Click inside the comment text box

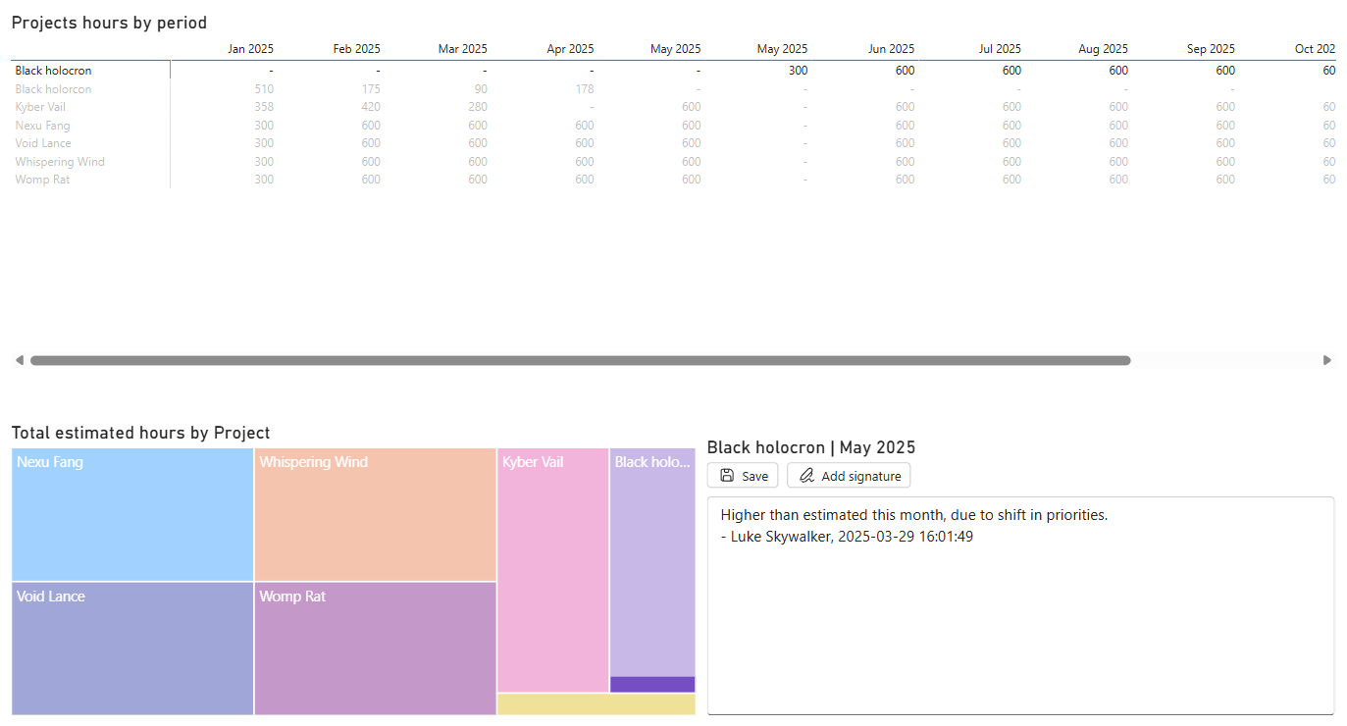[x=1020, y=618]
